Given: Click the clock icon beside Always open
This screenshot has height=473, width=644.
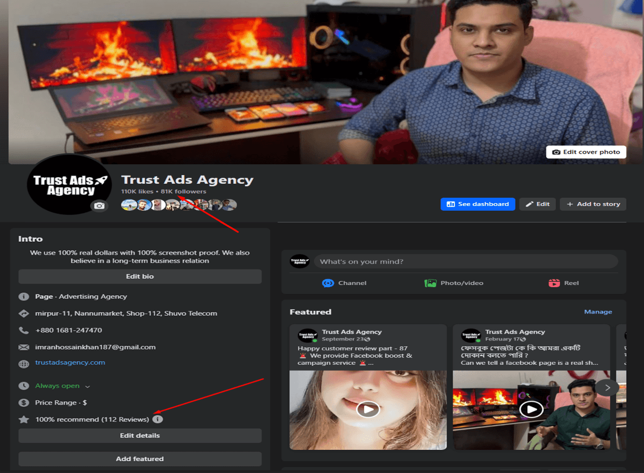Looking at the screenshot, I should click(24, 386).
